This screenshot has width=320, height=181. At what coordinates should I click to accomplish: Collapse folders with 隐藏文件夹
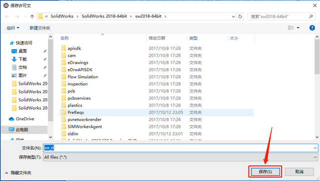pos(18,173)
